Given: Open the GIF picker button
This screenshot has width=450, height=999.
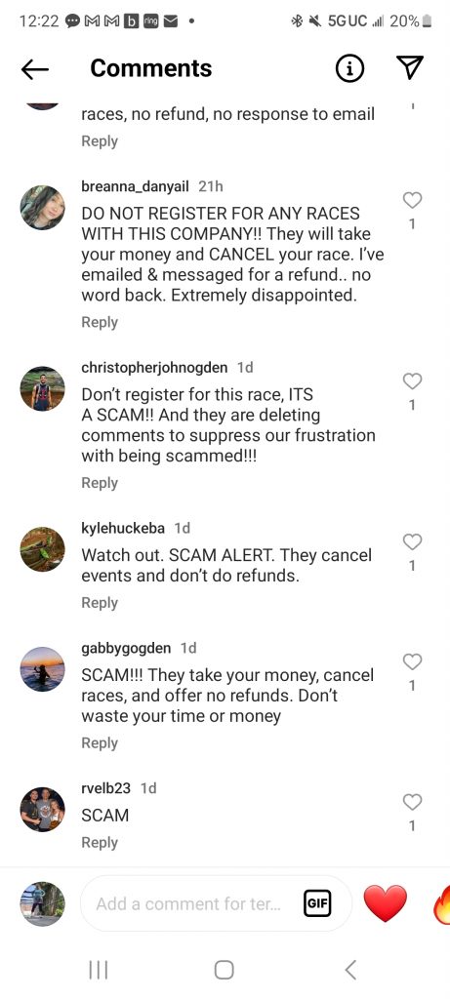Looking at the screenshot, I should (x=317, y=903).
